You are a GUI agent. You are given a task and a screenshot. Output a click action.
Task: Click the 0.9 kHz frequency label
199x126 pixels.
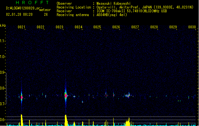pyautogui.click(x=3, y=72)
